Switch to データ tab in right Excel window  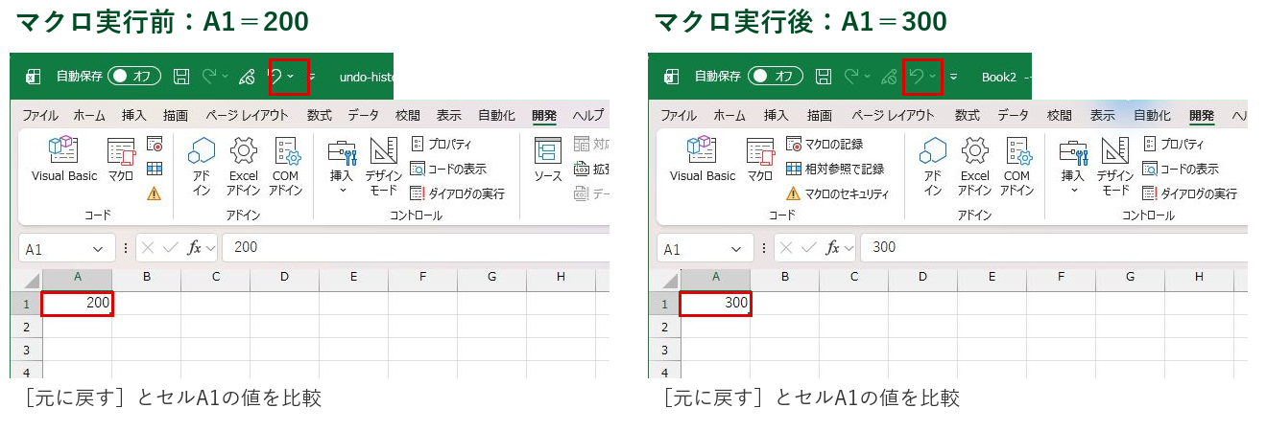[x=1013, y=115]
